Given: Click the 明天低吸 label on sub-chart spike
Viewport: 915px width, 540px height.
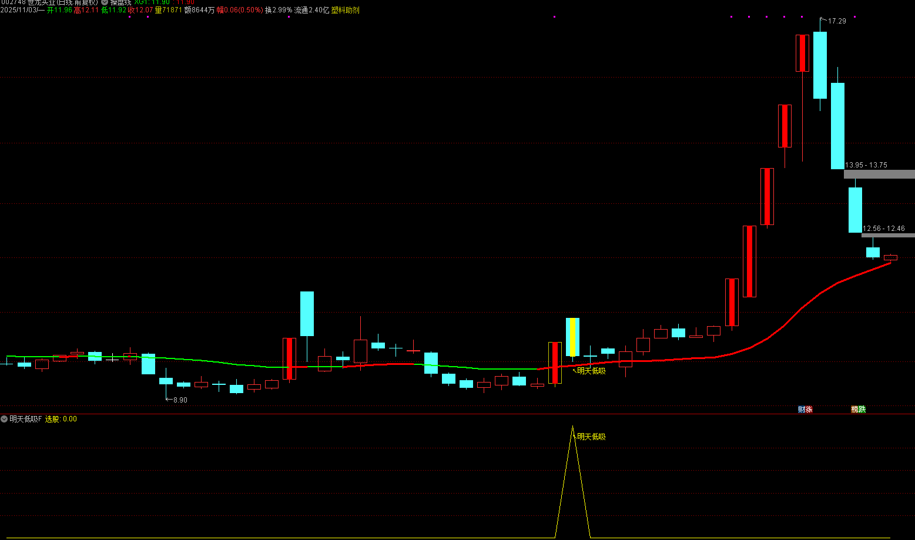Looking at the screenshot, I should pyautogui.click(x=591, y=437).
